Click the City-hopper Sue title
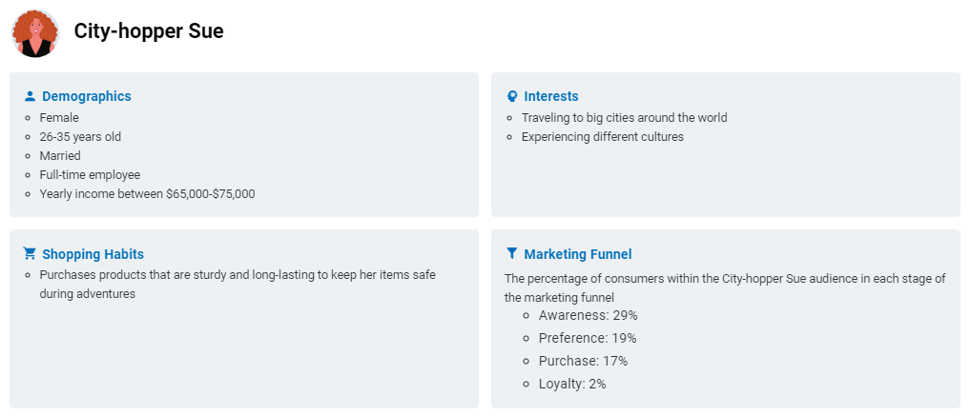This screenshot has height=416, width=971. point(149,30)
